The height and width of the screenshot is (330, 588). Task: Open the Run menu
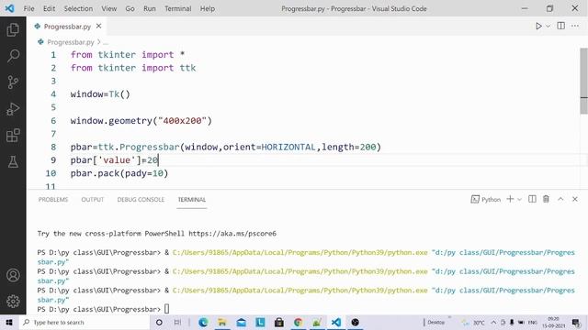point(149,8)
